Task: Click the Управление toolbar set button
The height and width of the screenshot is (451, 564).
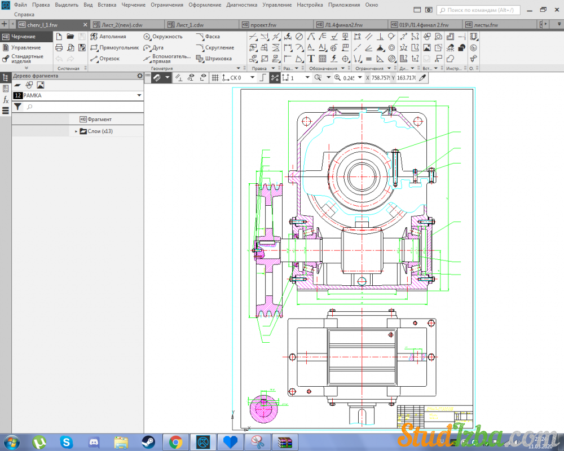Action: click(26, 48)
